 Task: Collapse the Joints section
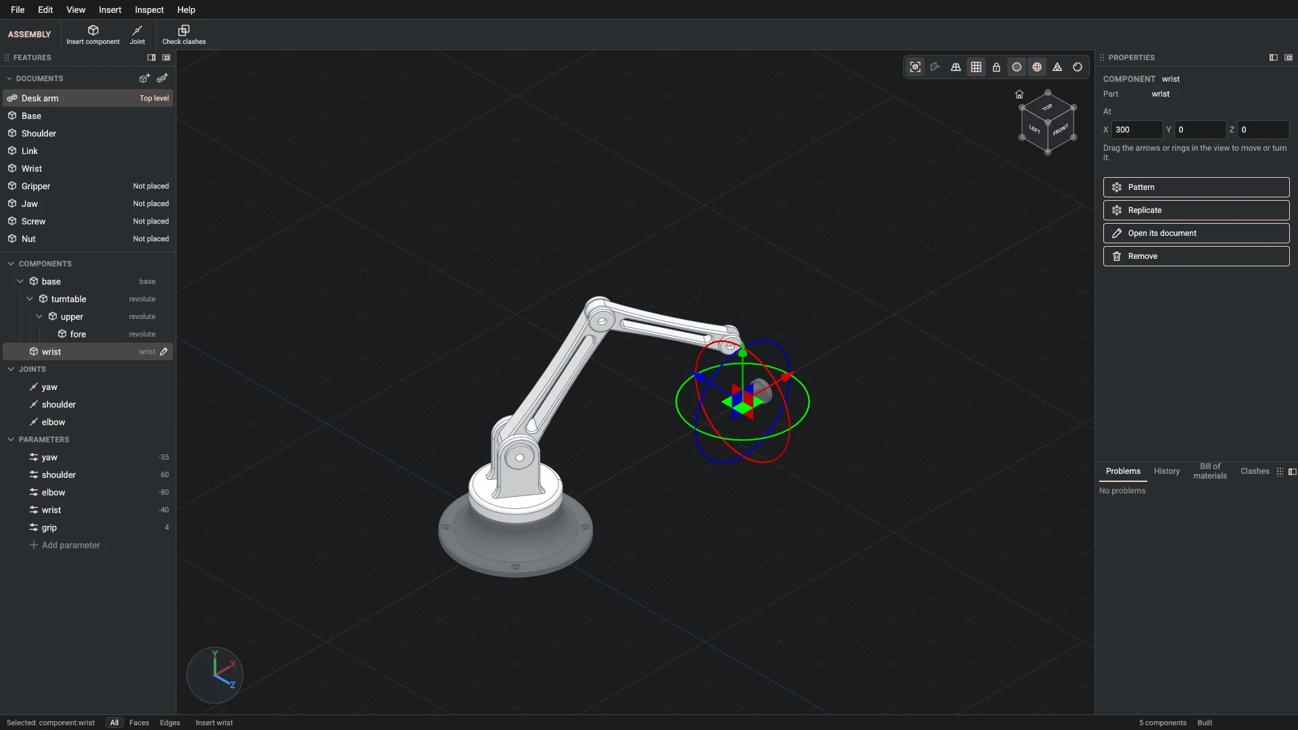[11, 369]
